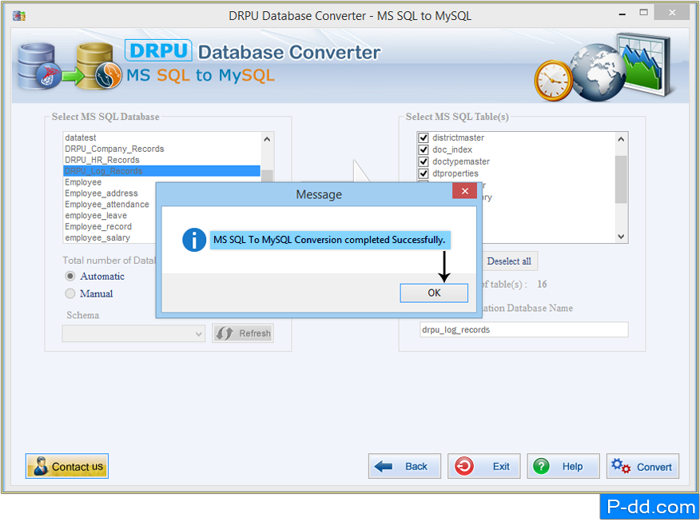Click the Contact us person icon
Screen dimensions: 700x526
tap(39, 466)
